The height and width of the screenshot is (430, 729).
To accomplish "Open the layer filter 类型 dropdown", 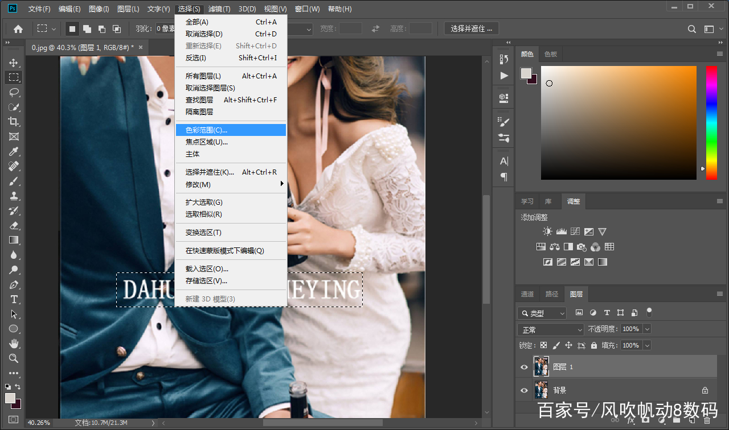I will 542,313.
